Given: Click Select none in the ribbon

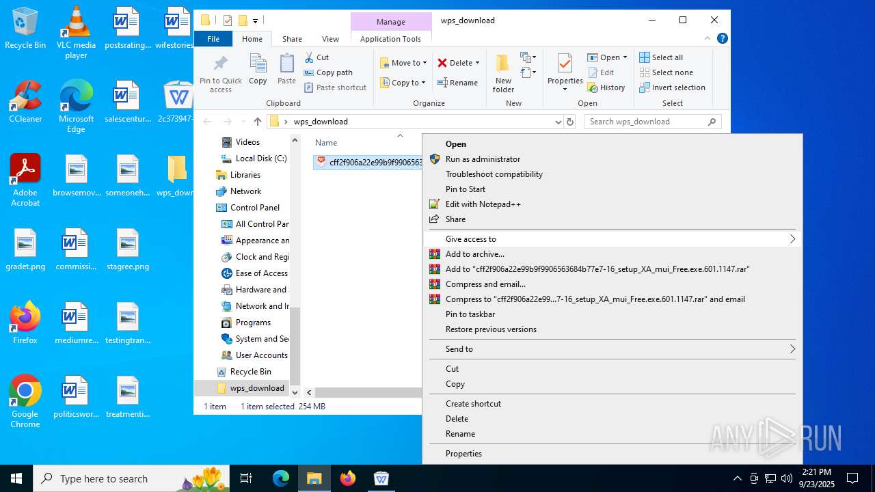Looking at the screenshot, I should pyautogui.click(x=666, y=72).
